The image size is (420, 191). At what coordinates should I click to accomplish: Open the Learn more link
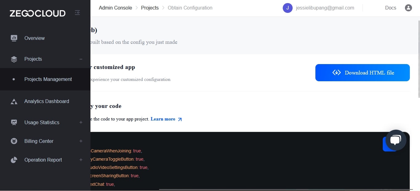163,119
